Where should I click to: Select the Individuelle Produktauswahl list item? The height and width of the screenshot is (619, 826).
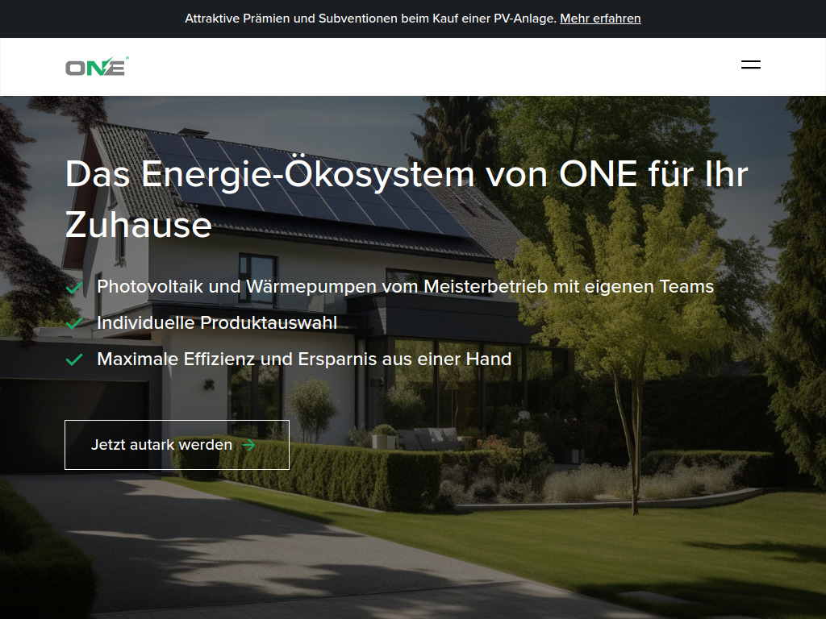click(x=216, y=322)
